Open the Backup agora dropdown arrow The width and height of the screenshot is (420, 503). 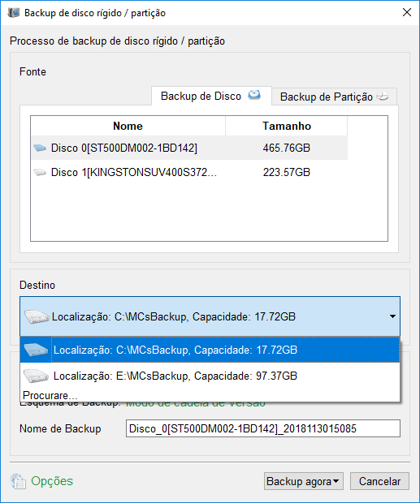[x=336, y=481]
